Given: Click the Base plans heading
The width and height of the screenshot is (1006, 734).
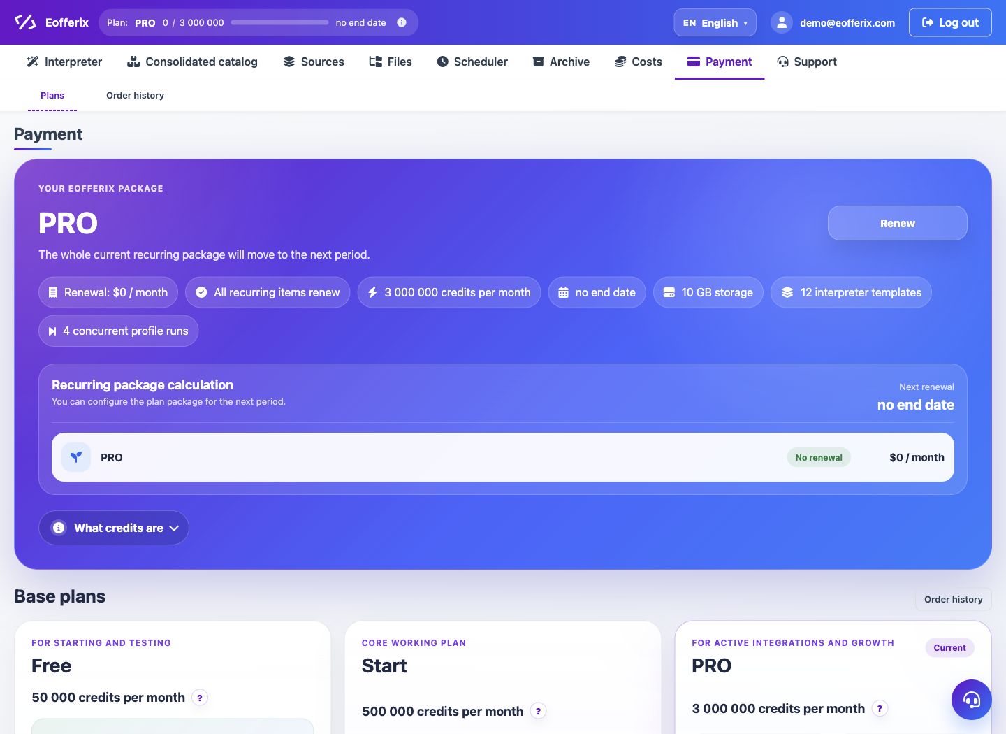Looking at the screenshot, I should pos(60,596).
